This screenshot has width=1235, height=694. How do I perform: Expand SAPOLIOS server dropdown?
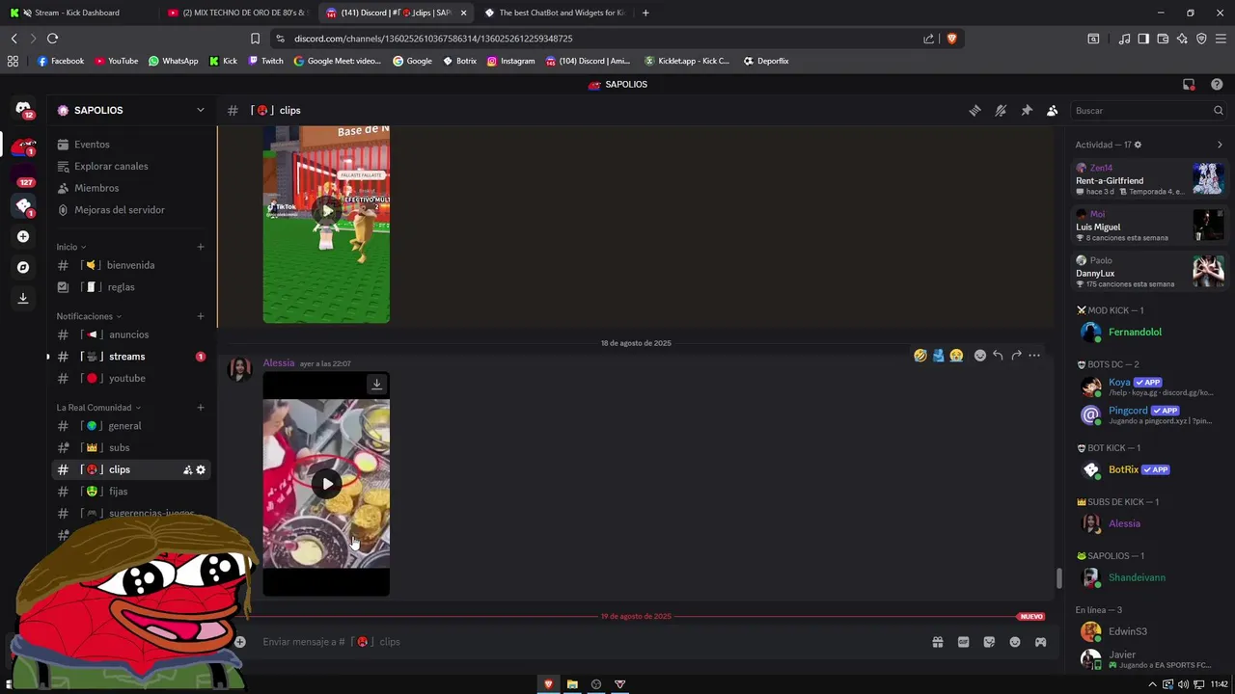[x=201, y=110]
